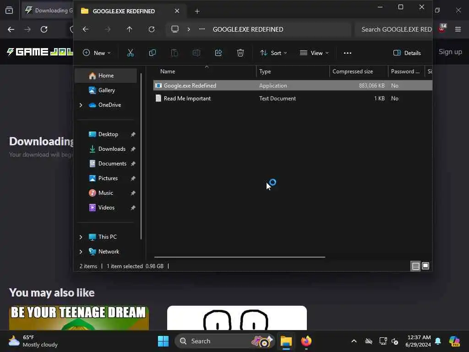Open the clock showing 12:37 AM
469x352 pixels.
(x=419, y=341)
